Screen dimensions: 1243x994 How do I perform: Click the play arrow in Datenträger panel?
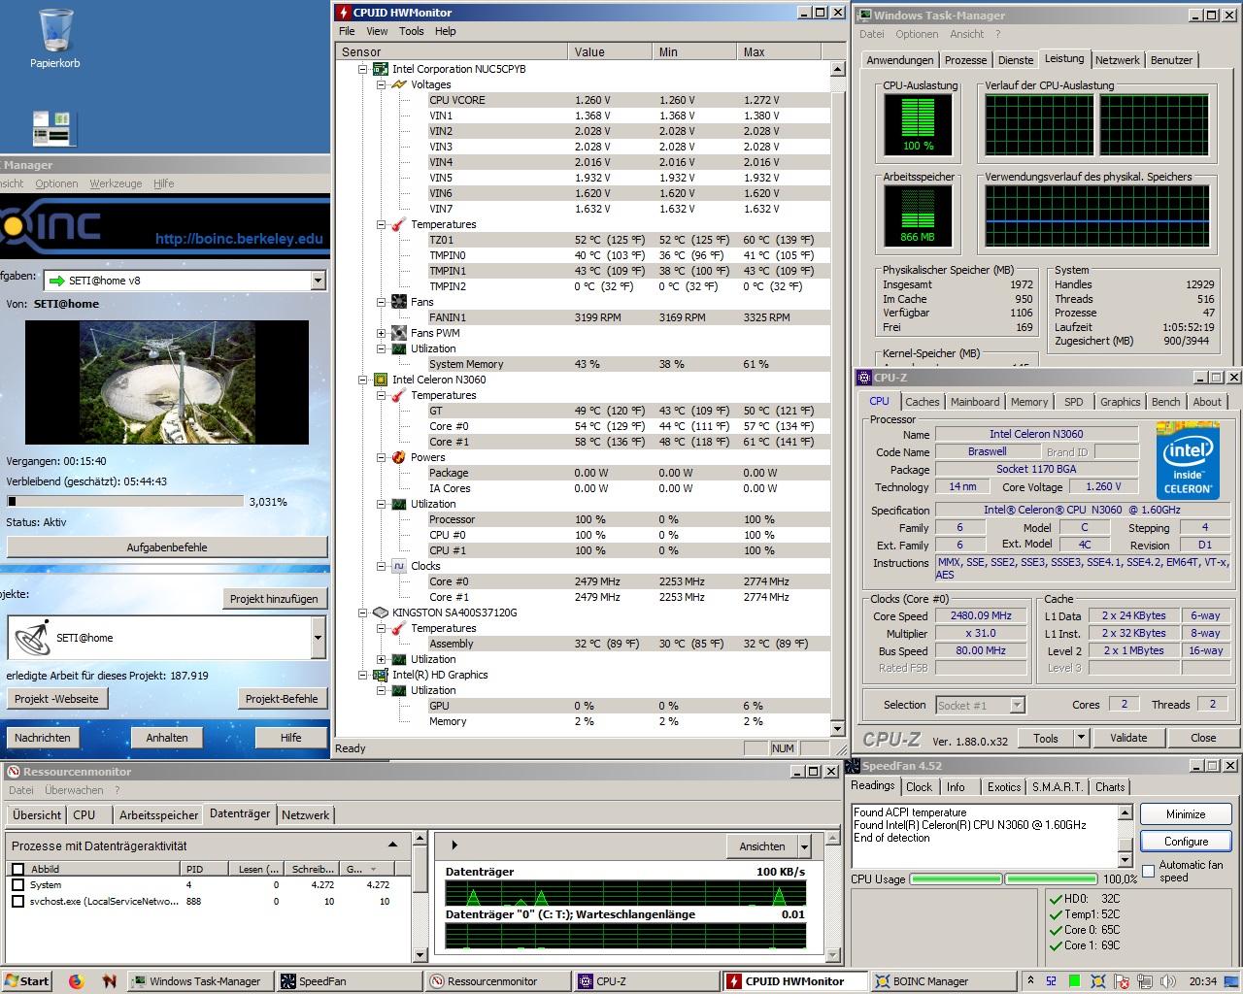click(454, 845)
